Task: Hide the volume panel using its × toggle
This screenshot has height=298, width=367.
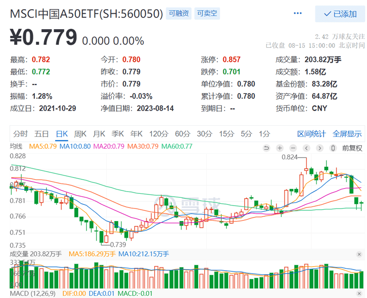Action: pyautogui.click(x=359, y=254)
